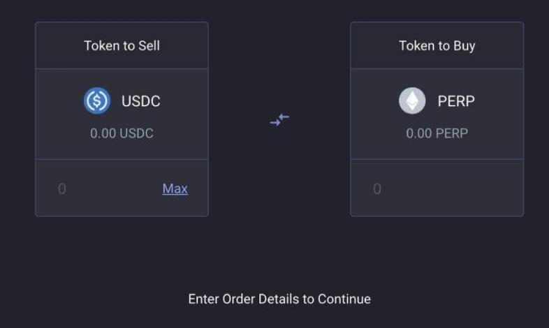Click the Token to Buy header
The image size is (549, 328).
click(437, 46)
